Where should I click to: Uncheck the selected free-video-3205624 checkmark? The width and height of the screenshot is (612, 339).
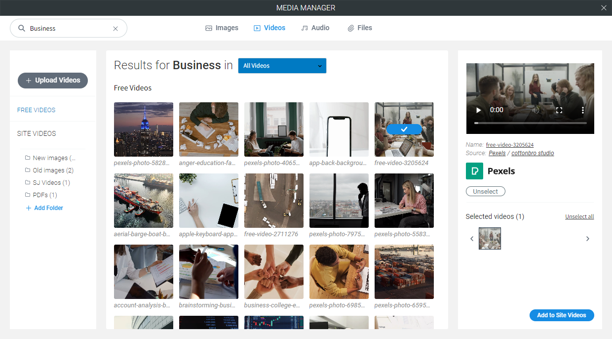click(x=404, y=129)
